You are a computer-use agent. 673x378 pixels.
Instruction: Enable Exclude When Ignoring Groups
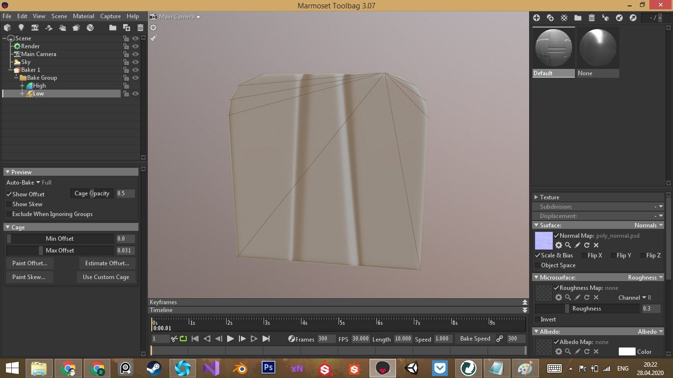[x=9, y=214]
